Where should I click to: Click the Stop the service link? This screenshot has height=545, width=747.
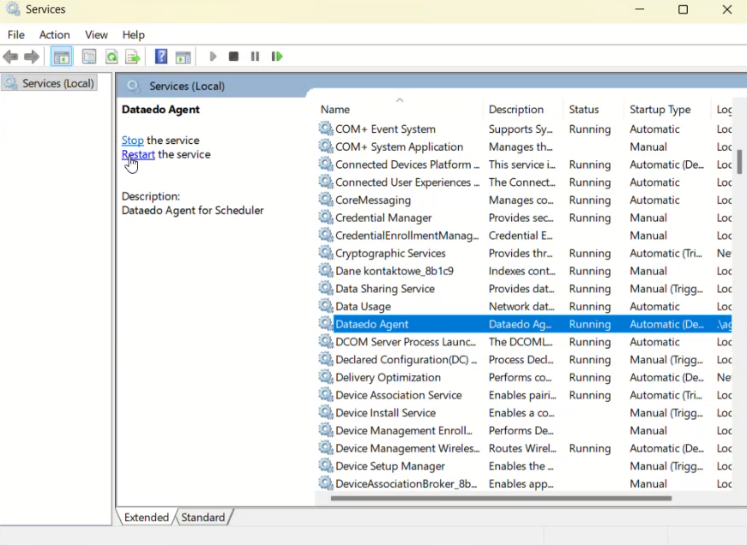pyautogui.click(x=132, y=141)
